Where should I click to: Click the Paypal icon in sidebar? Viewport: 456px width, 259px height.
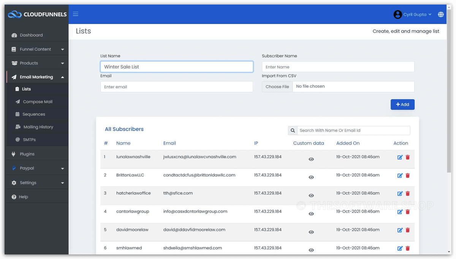coord(14,168)
